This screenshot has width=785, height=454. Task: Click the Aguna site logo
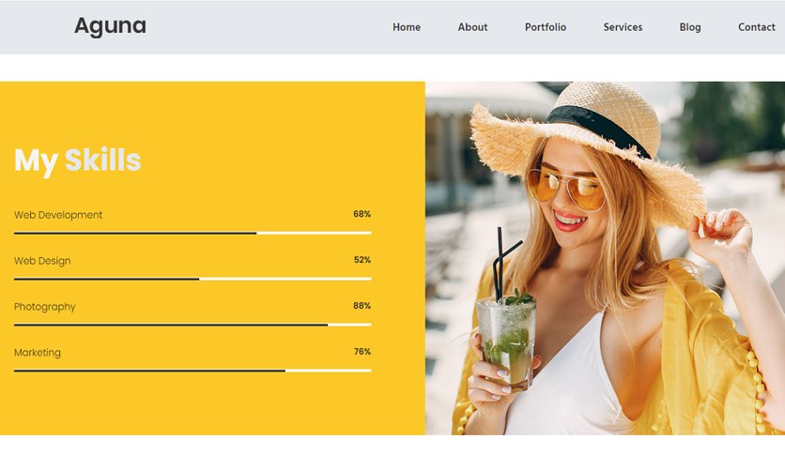[110, 26]
